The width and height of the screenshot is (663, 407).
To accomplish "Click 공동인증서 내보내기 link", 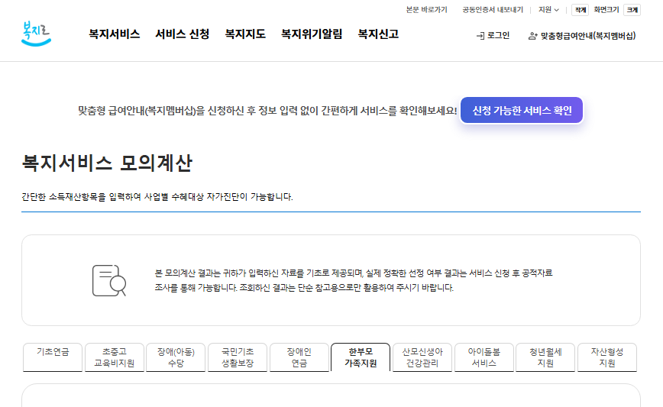I will 493,10.
